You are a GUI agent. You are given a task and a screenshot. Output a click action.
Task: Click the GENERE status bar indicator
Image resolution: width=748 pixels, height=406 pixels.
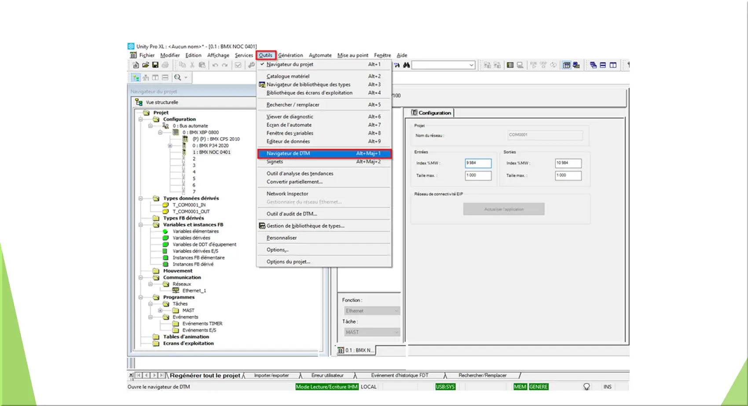click(x=539, y=387)
